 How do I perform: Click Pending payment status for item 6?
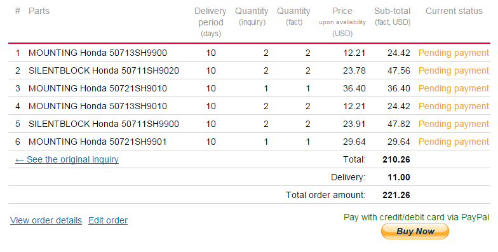tap(454, 142)
